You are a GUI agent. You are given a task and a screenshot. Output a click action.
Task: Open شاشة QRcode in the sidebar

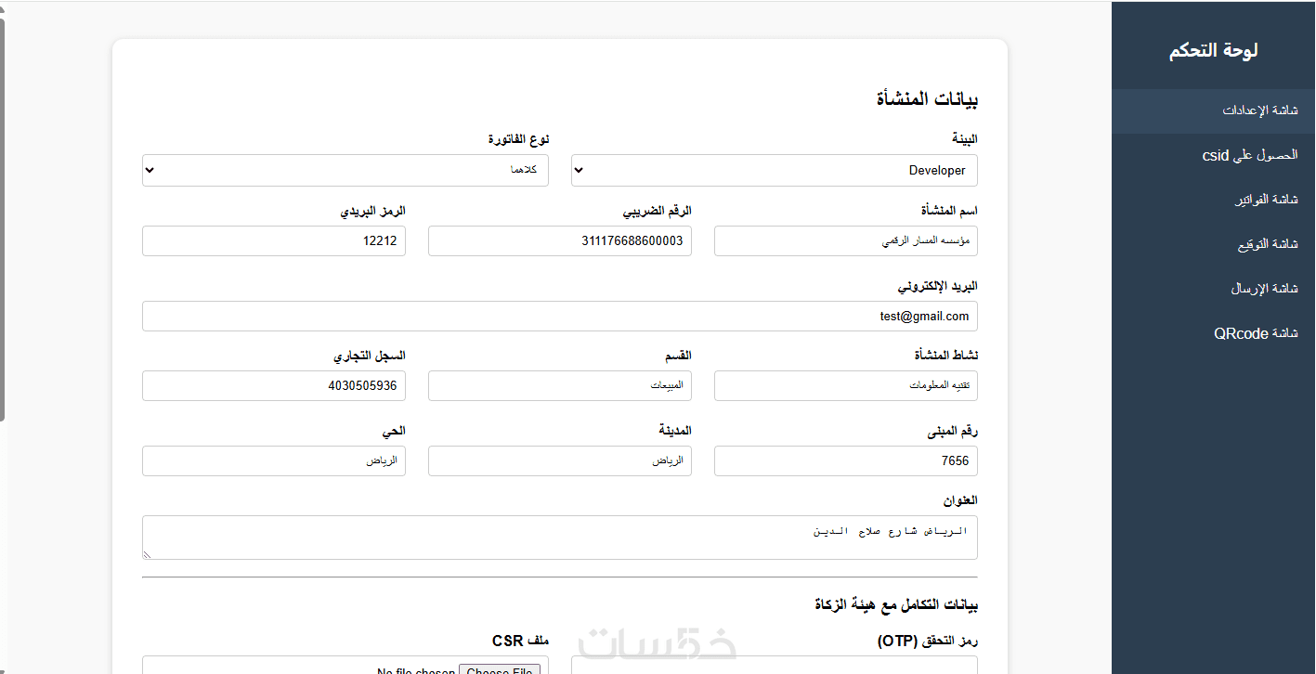[x=1213, y=333]
